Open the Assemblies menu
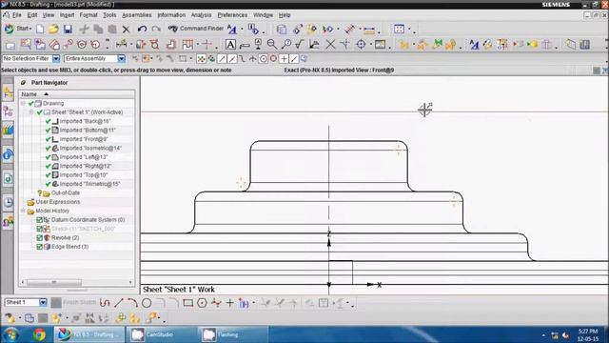This screenshot has height=343, width=609. coord(137,15)
